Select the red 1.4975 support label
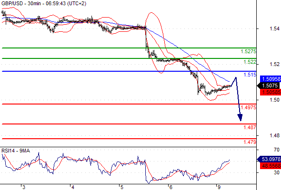Image resolution: width=281 pixels, height=190 pixels. pos(248,107)
